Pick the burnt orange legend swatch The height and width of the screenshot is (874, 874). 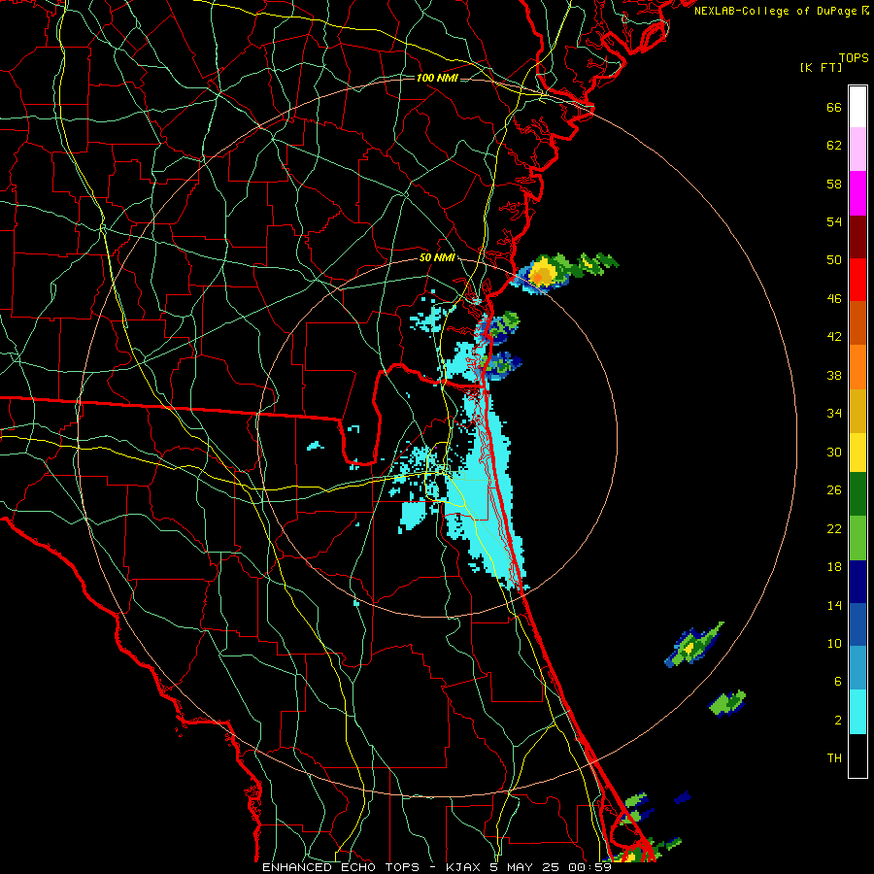tap(857, 322)
